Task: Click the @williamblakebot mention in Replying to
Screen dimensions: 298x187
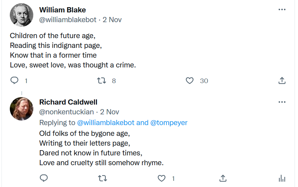Action: pos(105,122)
